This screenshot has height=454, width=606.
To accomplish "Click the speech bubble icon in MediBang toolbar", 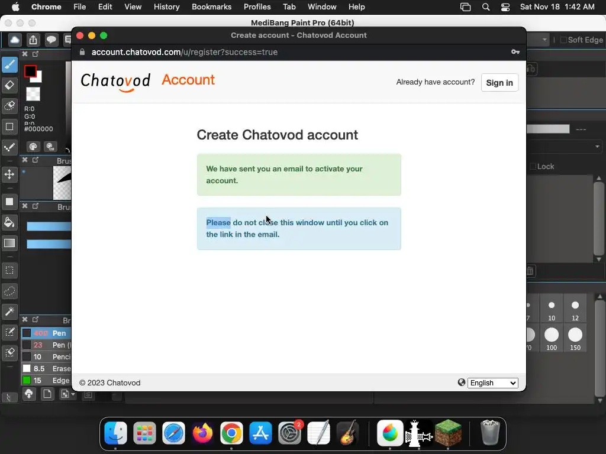I will (51, 40).
